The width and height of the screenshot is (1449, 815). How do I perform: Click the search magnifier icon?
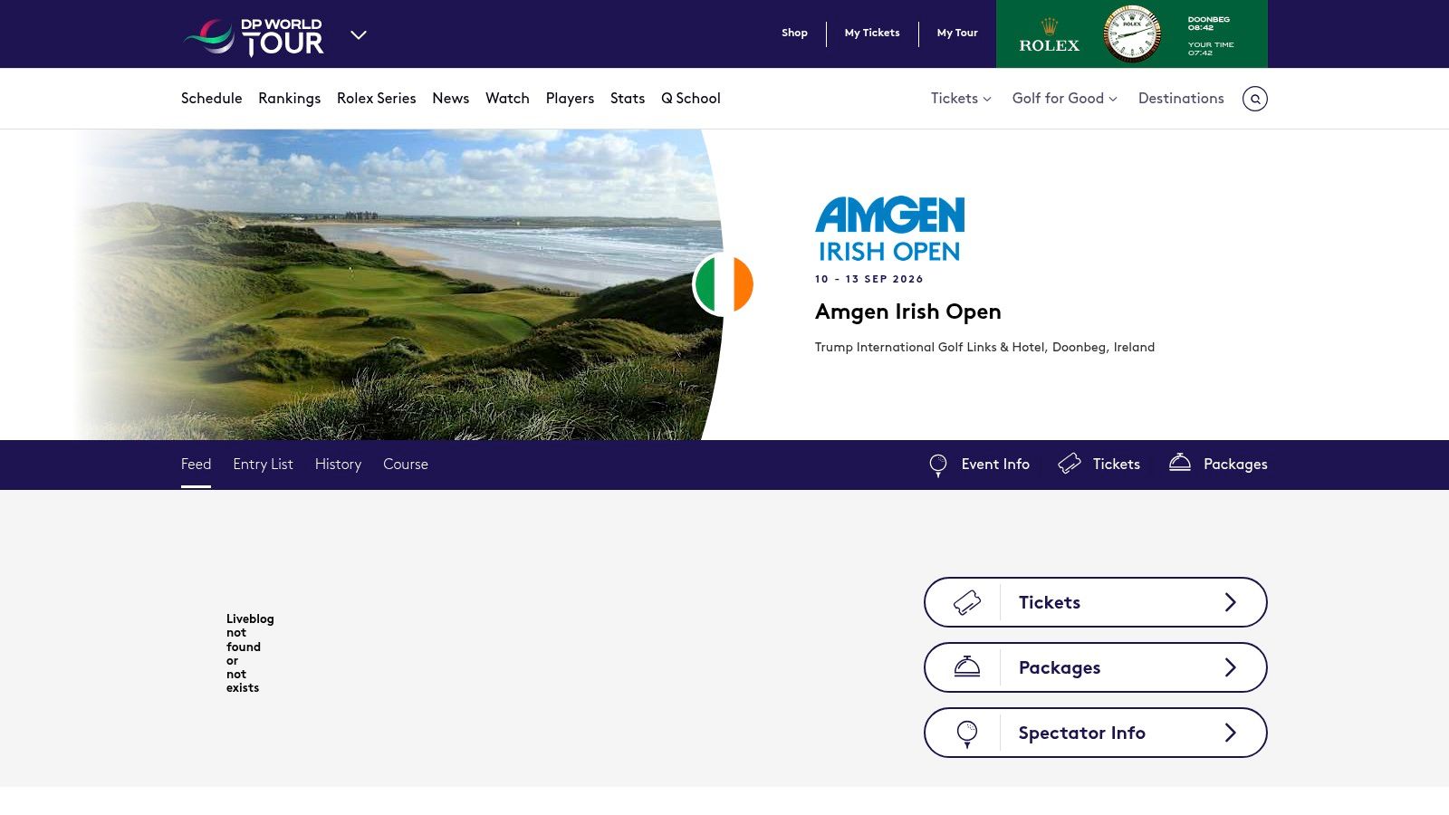point(1254,99)
